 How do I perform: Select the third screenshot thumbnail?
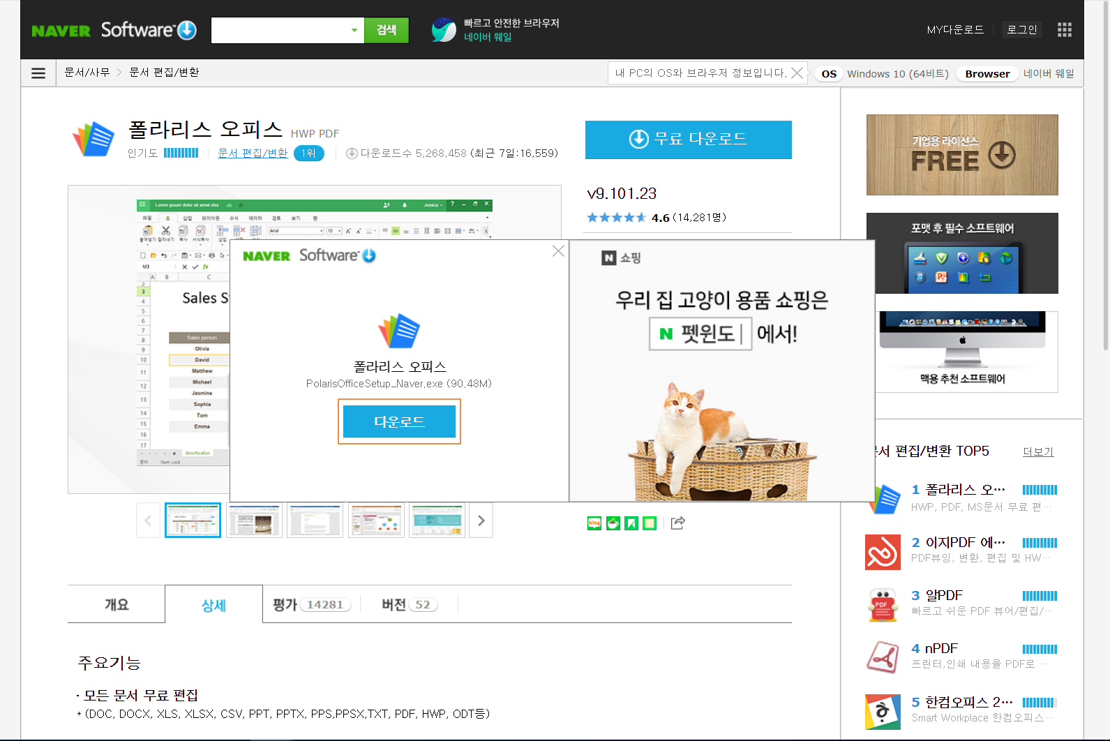click(315, 521)
